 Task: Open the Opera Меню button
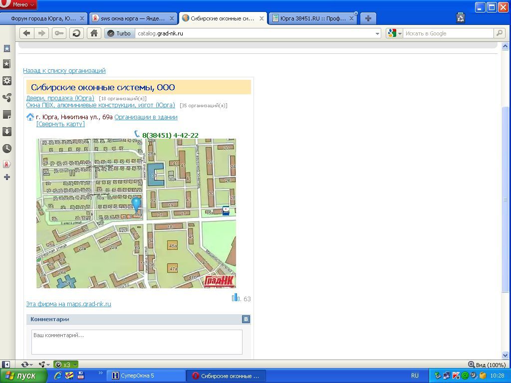(x=19, y=4)
